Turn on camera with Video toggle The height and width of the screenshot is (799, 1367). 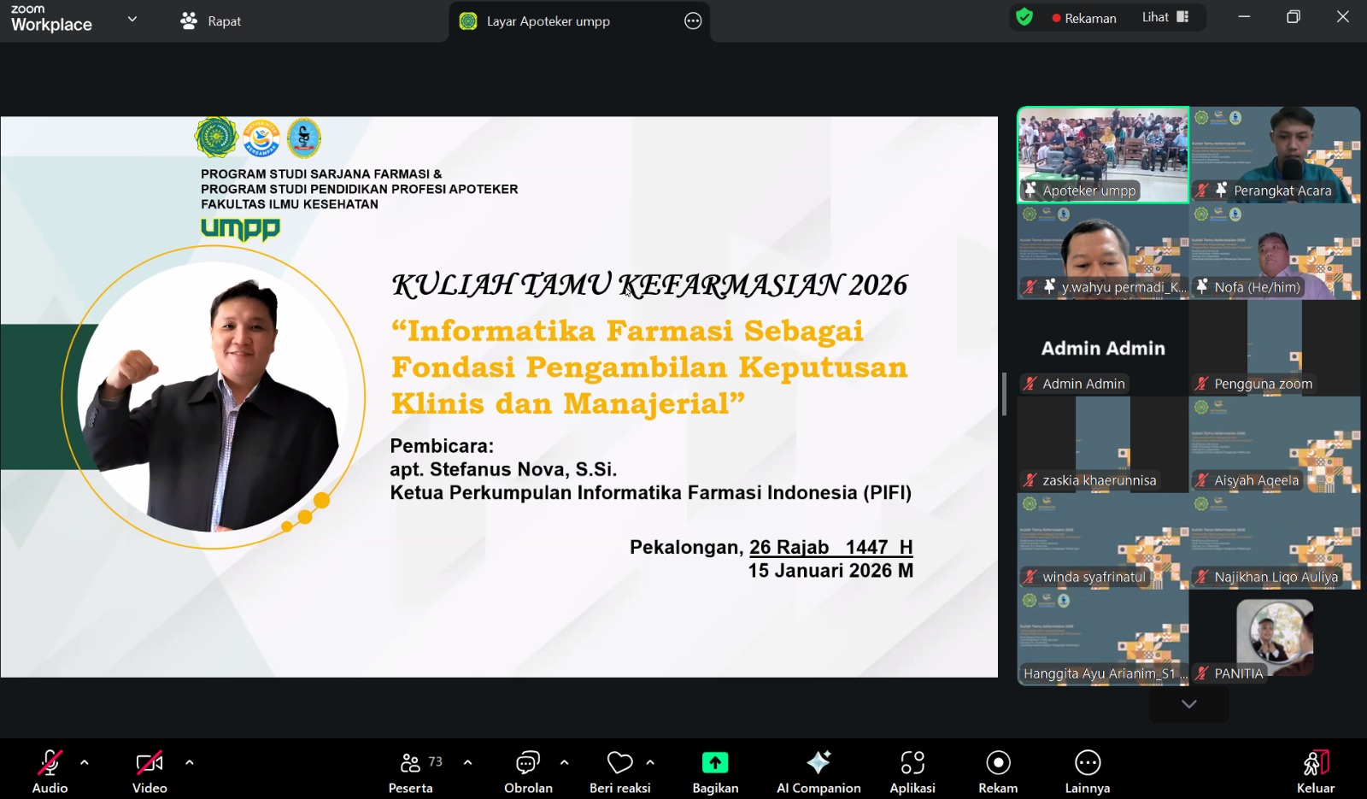(x=150, y=763)
